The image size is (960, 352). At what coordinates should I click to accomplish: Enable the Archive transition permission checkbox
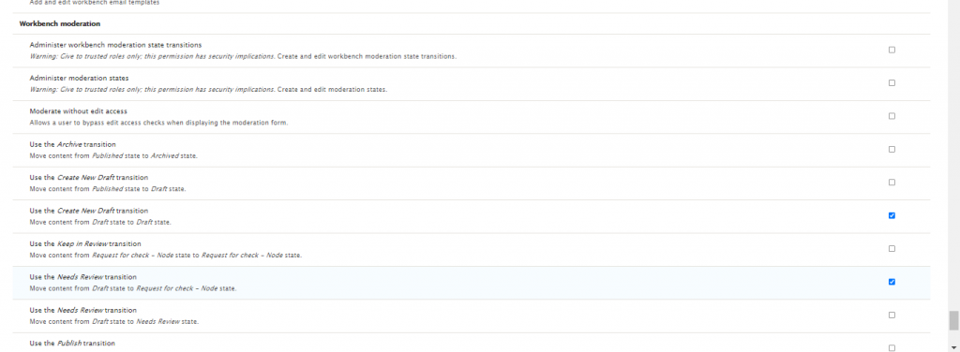pyautogui.click(x=892, y=149)
